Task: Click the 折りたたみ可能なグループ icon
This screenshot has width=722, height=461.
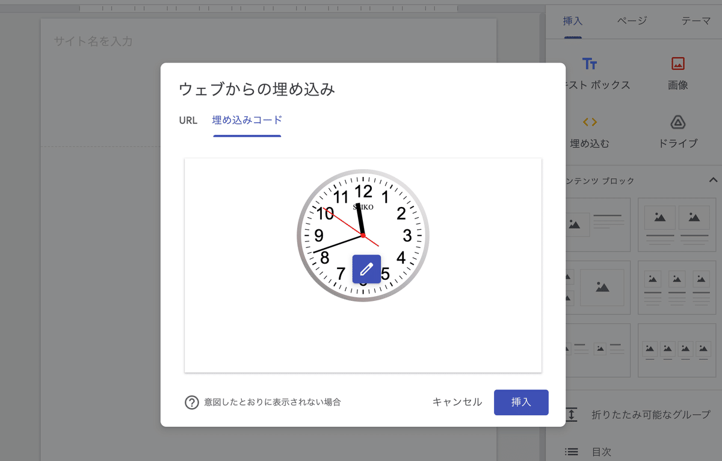Action: pyautogui.click(x=572, y=415)
